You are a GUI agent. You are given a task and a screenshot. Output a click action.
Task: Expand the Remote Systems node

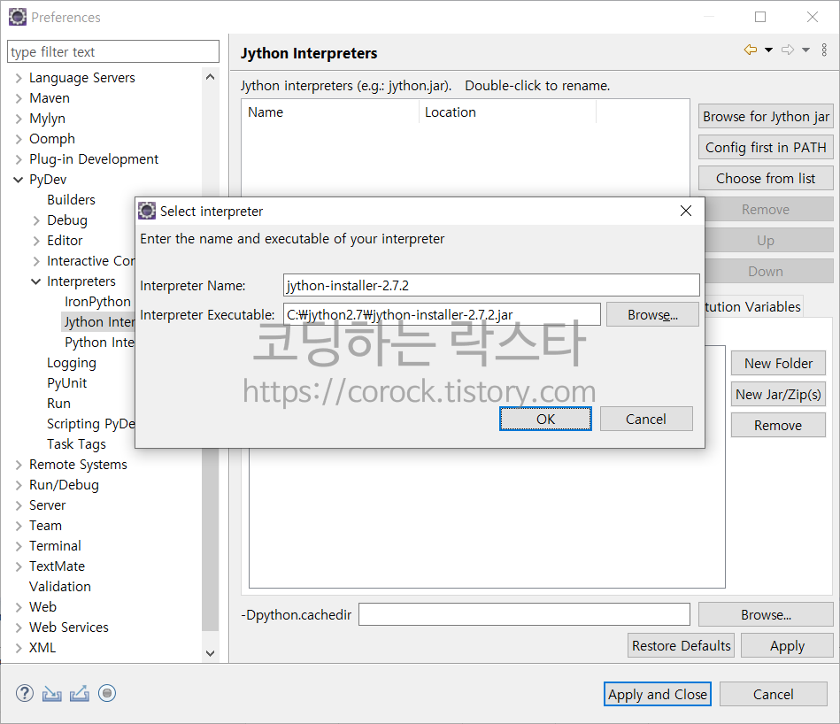click(x=19, y=465)
